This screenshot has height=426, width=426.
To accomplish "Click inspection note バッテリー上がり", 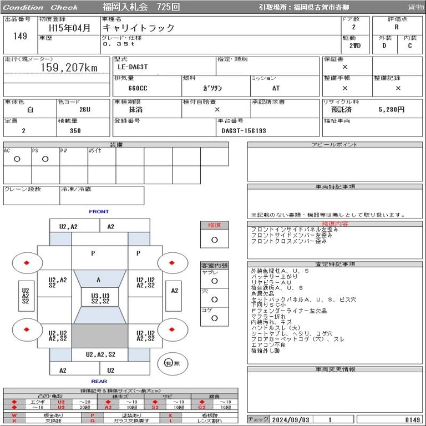I will click(274, 277).
